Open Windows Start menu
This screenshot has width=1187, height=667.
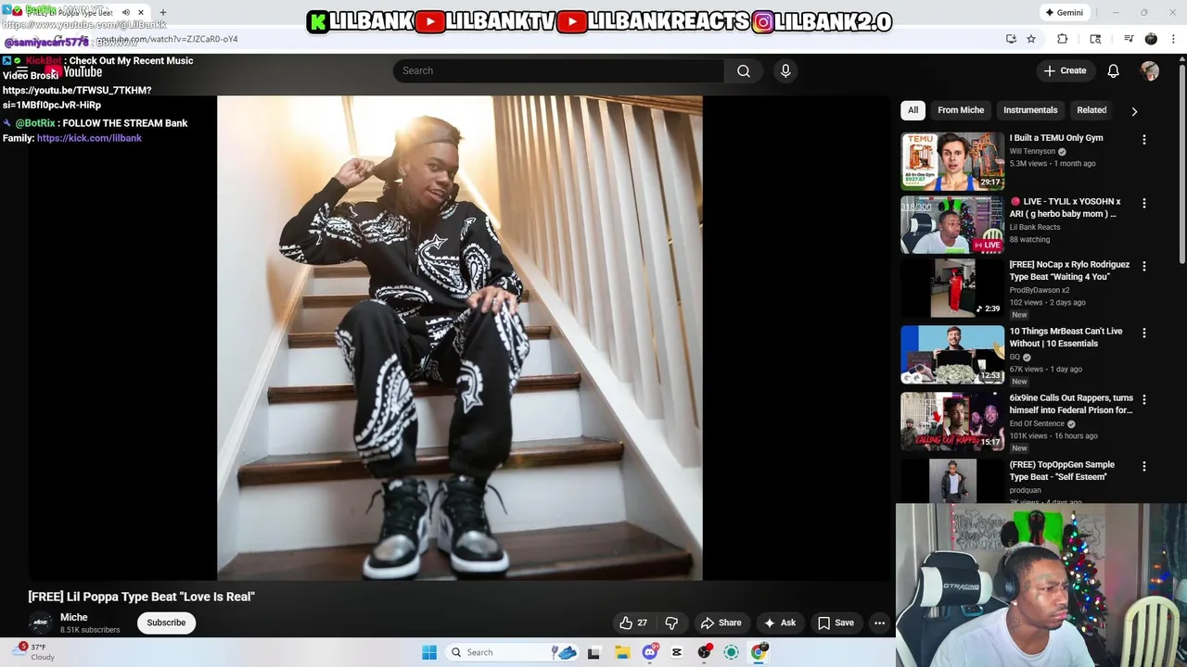coord(429,652)
